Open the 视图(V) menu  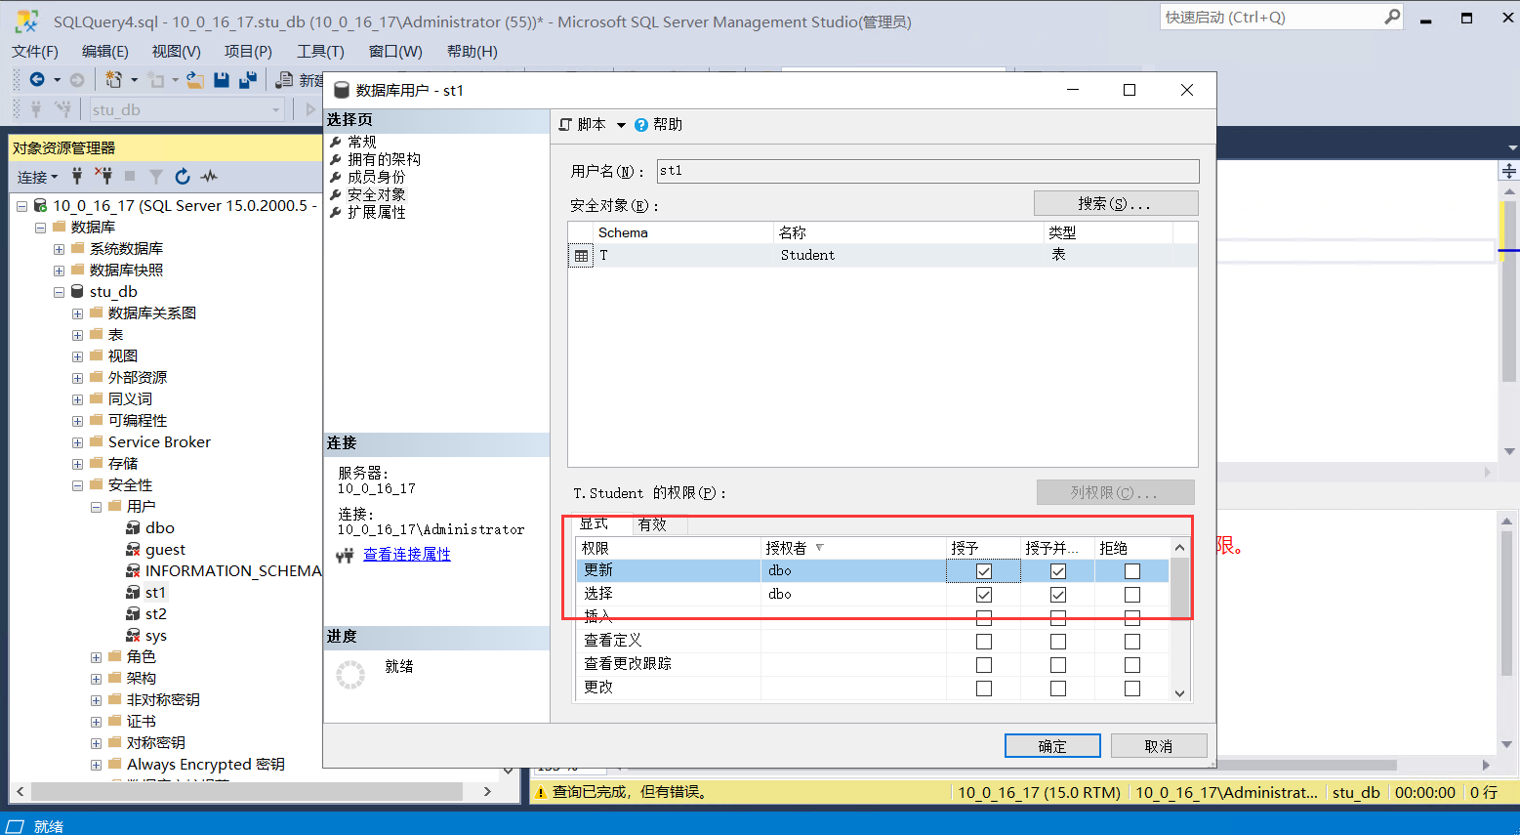coord(177,51)
